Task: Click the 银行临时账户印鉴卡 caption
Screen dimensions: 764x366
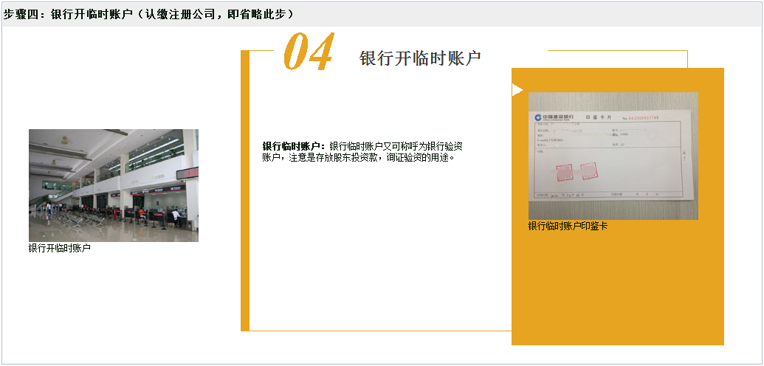Action: point(568,227)
